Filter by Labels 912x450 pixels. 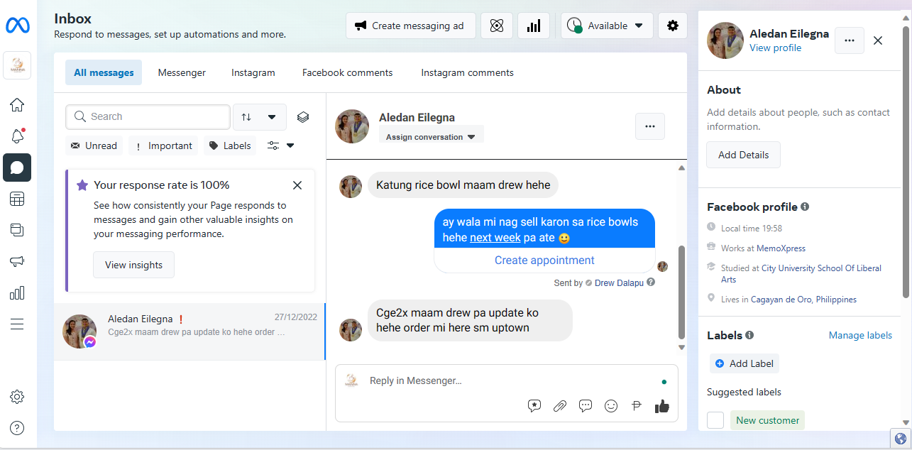point(230,146)
